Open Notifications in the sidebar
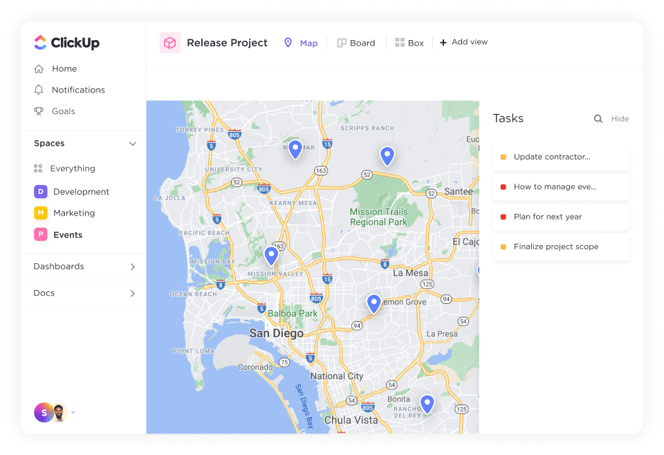The height and width of the screenshot is (455, 664). [x=78, y=90]
